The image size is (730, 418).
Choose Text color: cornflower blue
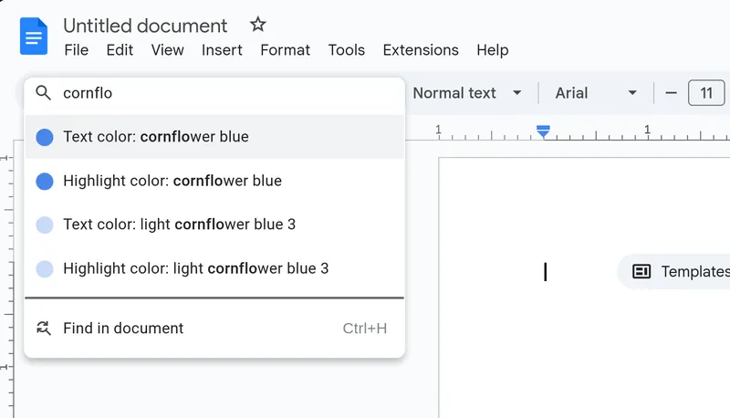[214, 137]
